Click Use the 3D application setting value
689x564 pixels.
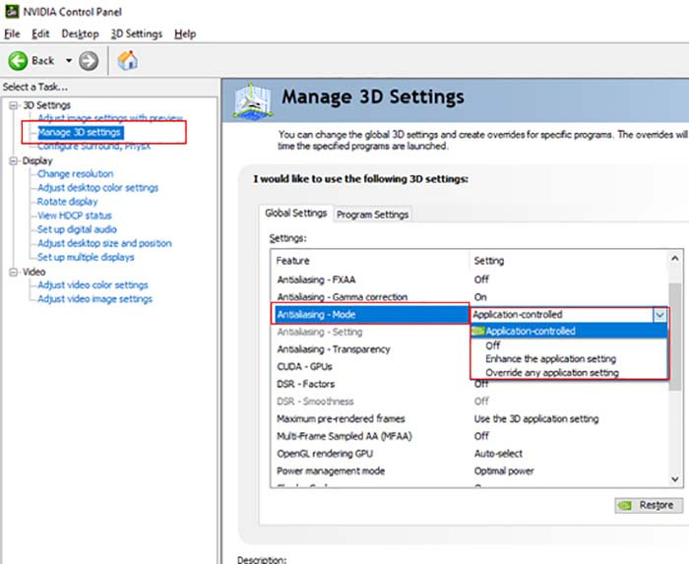(536, 419)
